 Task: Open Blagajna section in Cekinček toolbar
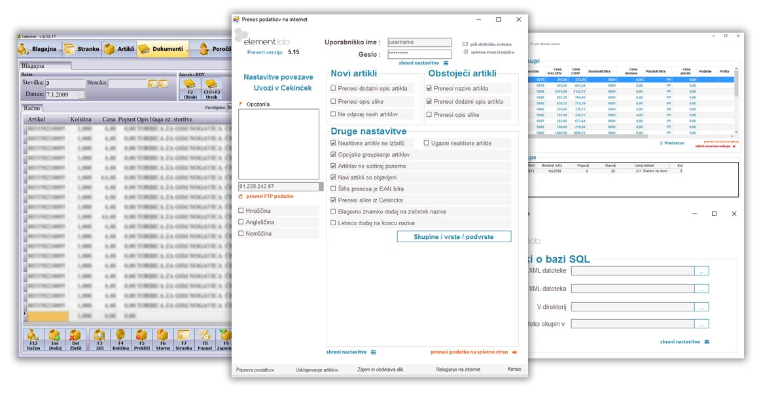click(39, 49)
